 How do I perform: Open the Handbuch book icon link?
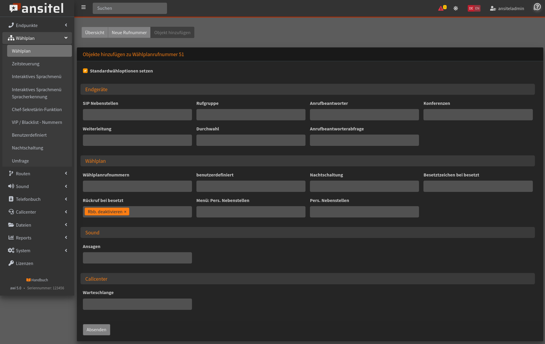[29, 280]
